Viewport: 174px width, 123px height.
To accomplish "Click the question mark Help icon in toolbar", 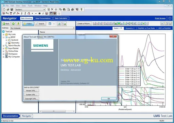I will pyautogui.click(x=82, y=10).
